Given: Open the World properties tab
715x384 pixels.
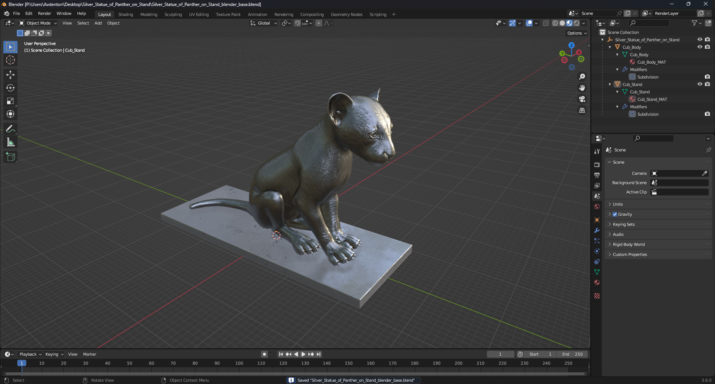Looking at the screenshot, I should (597, 207).
